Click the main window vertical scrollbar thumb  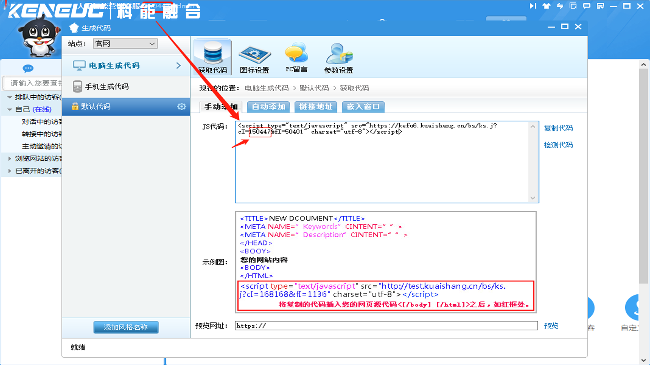point(643,176)
